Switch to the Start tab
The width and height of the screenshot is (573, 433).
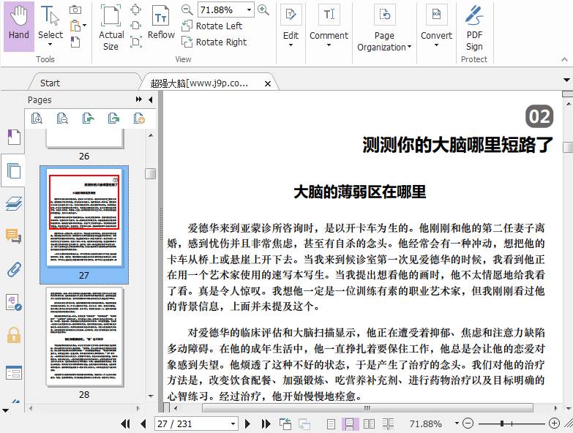pos(50,83)
